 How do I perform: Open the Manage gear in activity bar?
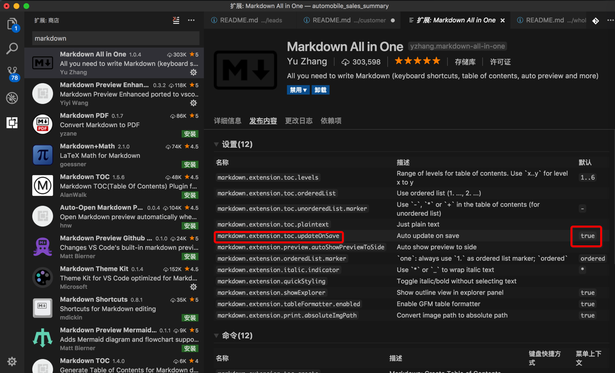[x=12, y=361]
